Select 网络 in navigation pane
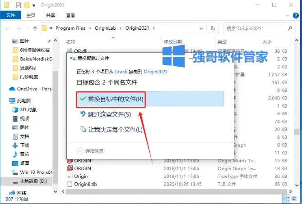302x204 pixels. coord(18,193)
